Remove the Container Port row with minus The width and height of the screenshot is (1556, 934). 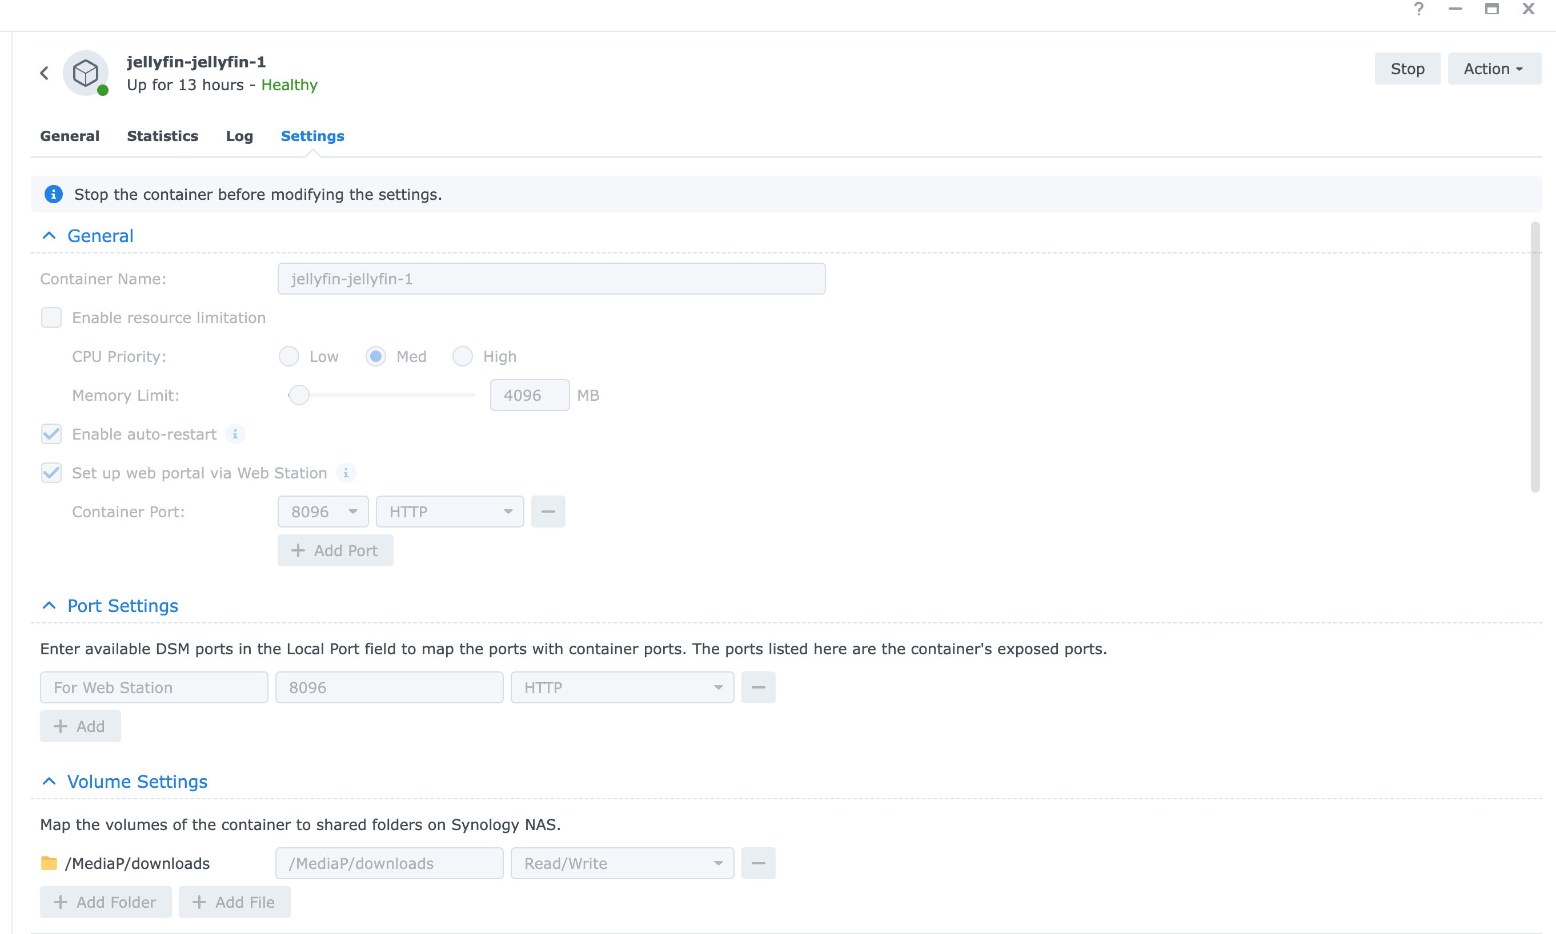click(548, 512)
